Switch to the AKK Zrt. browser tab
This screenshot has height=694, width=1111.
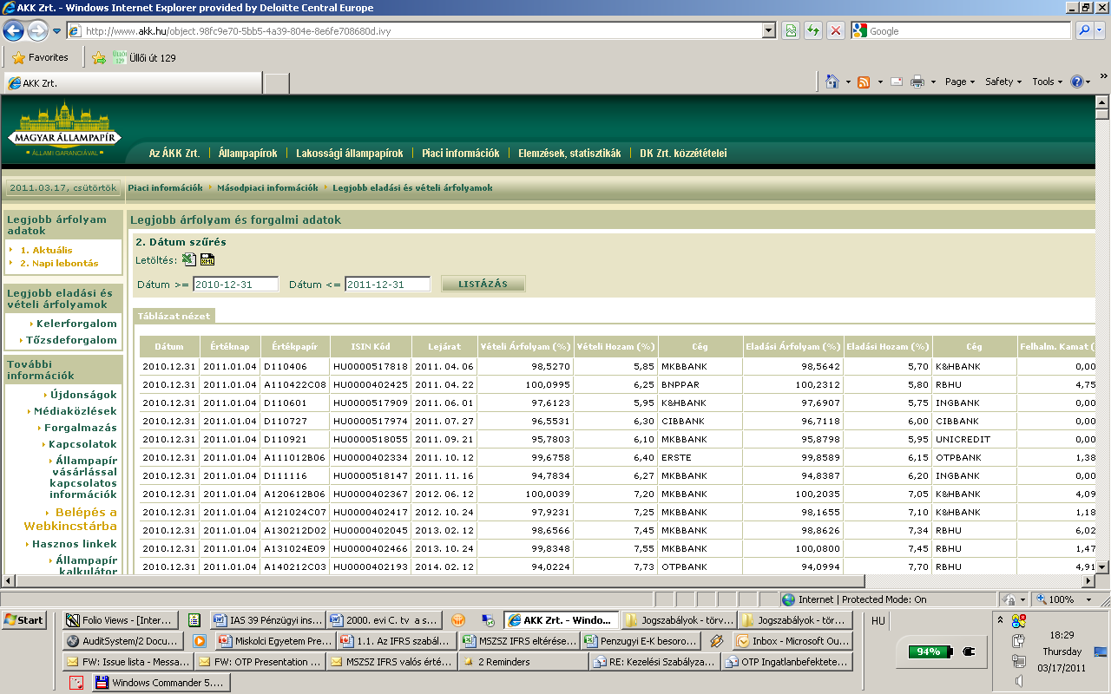[x=132, y=83]
